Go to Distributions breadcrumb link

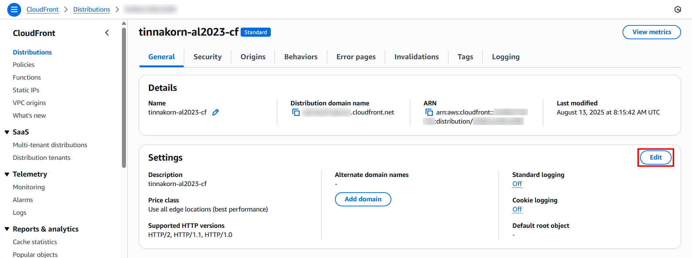coord(92,9)
